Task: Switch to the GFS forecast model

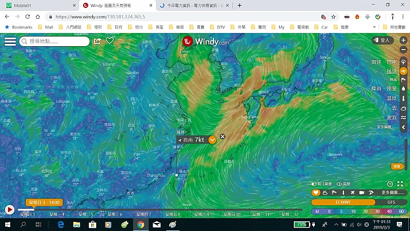Action: pyautogui.click(x=391, y=202)
